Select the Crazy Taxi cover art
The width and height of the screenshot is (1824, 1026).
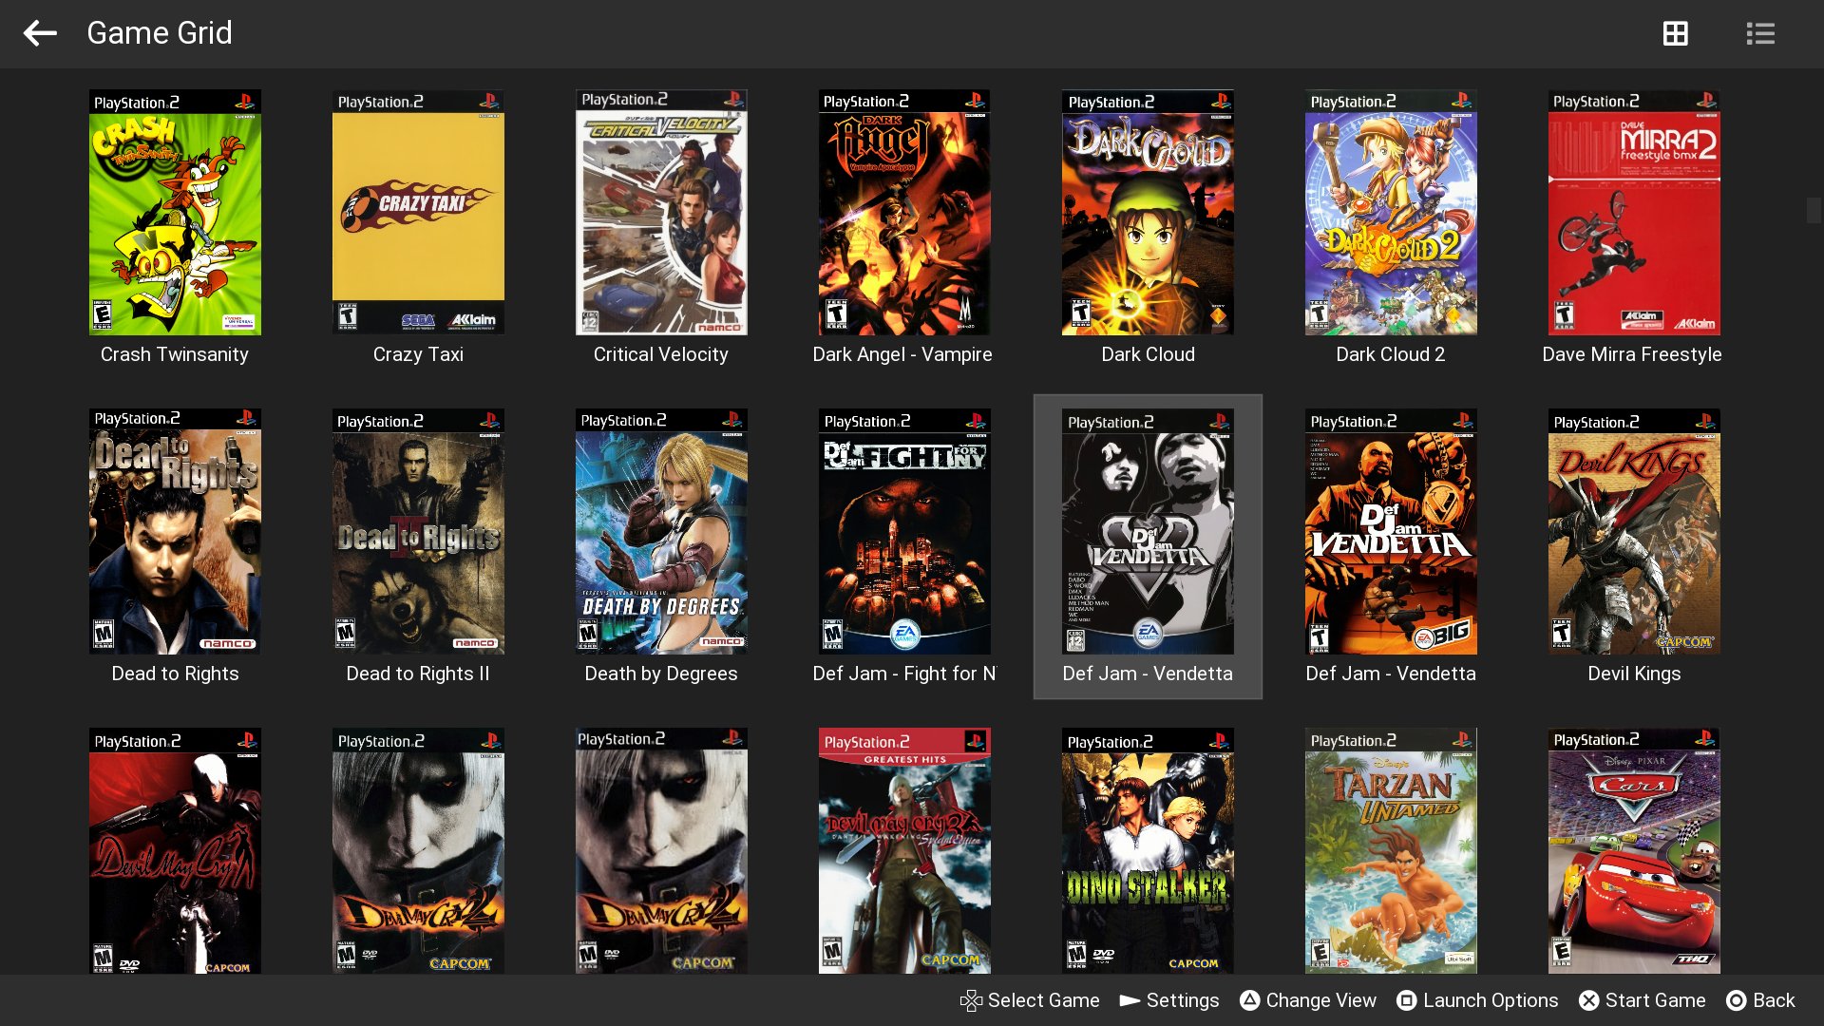point(418,212)
